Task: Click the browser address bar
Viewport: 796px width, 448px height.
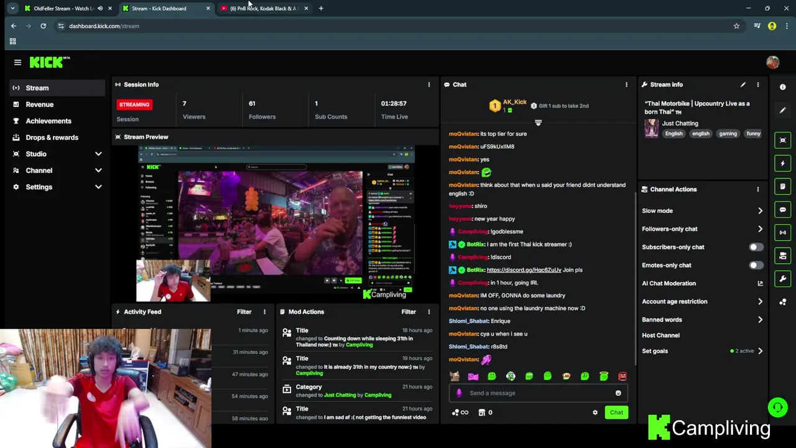Action: pyautogui.click(x=398, y=26)
